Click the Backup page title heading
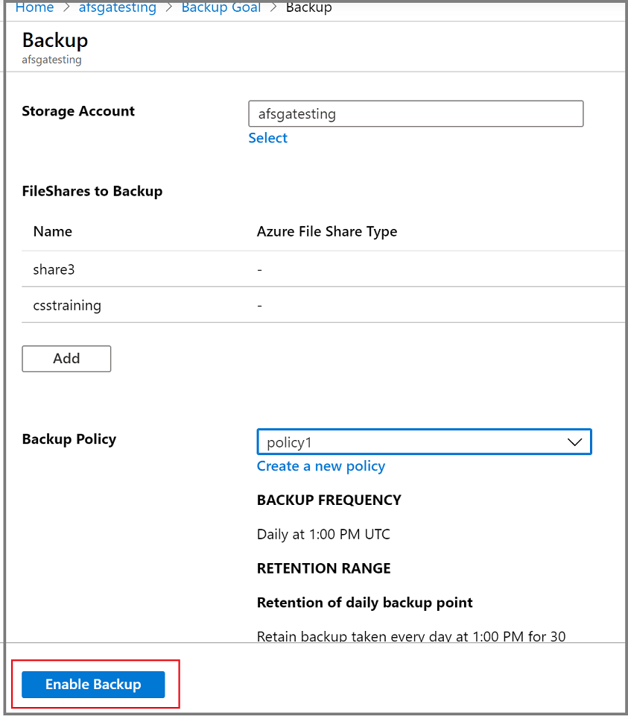The height and width of the screenshot is (716, 628). pyautogui.click(x=54, y=40)
